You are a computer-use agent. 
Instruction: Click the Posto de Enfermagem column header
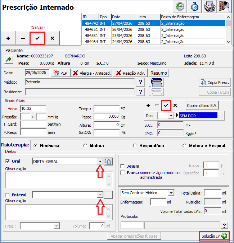(x=193, y=17)
